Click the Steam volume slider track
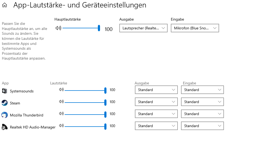This screenshot has height=141, width=273. coord(84,102)
